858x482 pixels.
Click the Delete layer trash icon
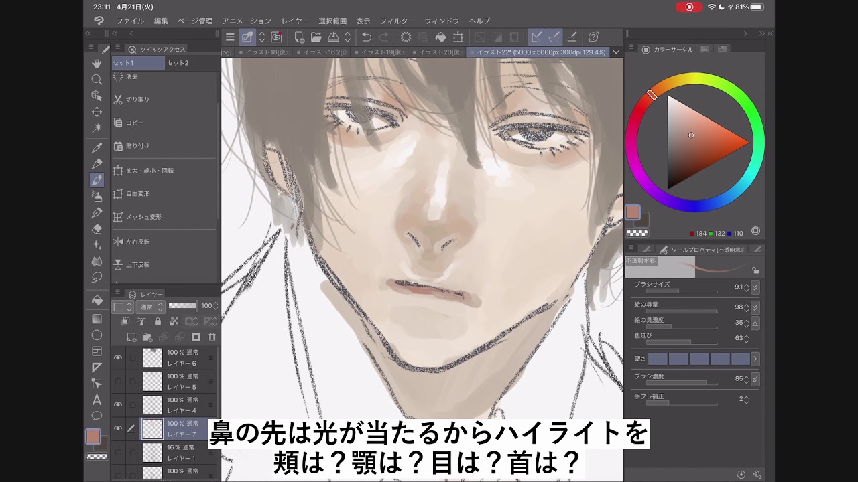tap(212, 337)
